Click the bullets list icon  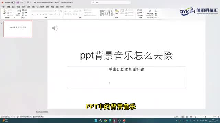[x=66, y=11]
